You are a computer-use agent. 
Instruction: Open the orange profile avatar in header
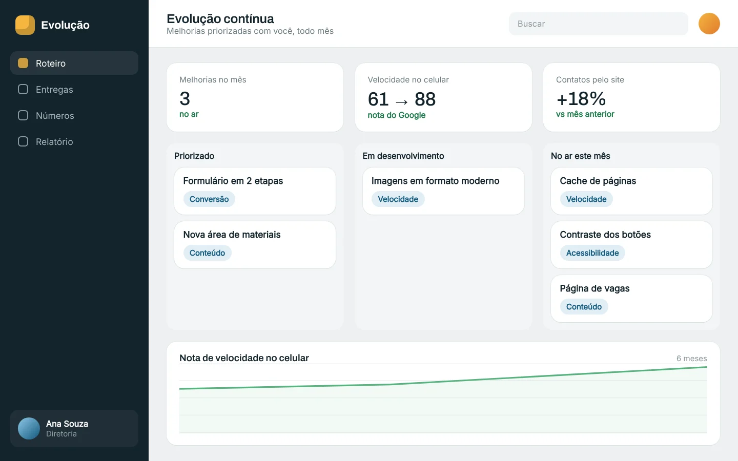709,24
